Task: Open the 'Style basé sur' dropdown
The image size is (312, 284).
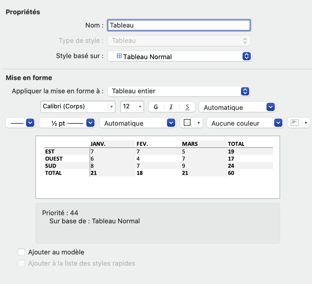Action: tap(179, 56)
